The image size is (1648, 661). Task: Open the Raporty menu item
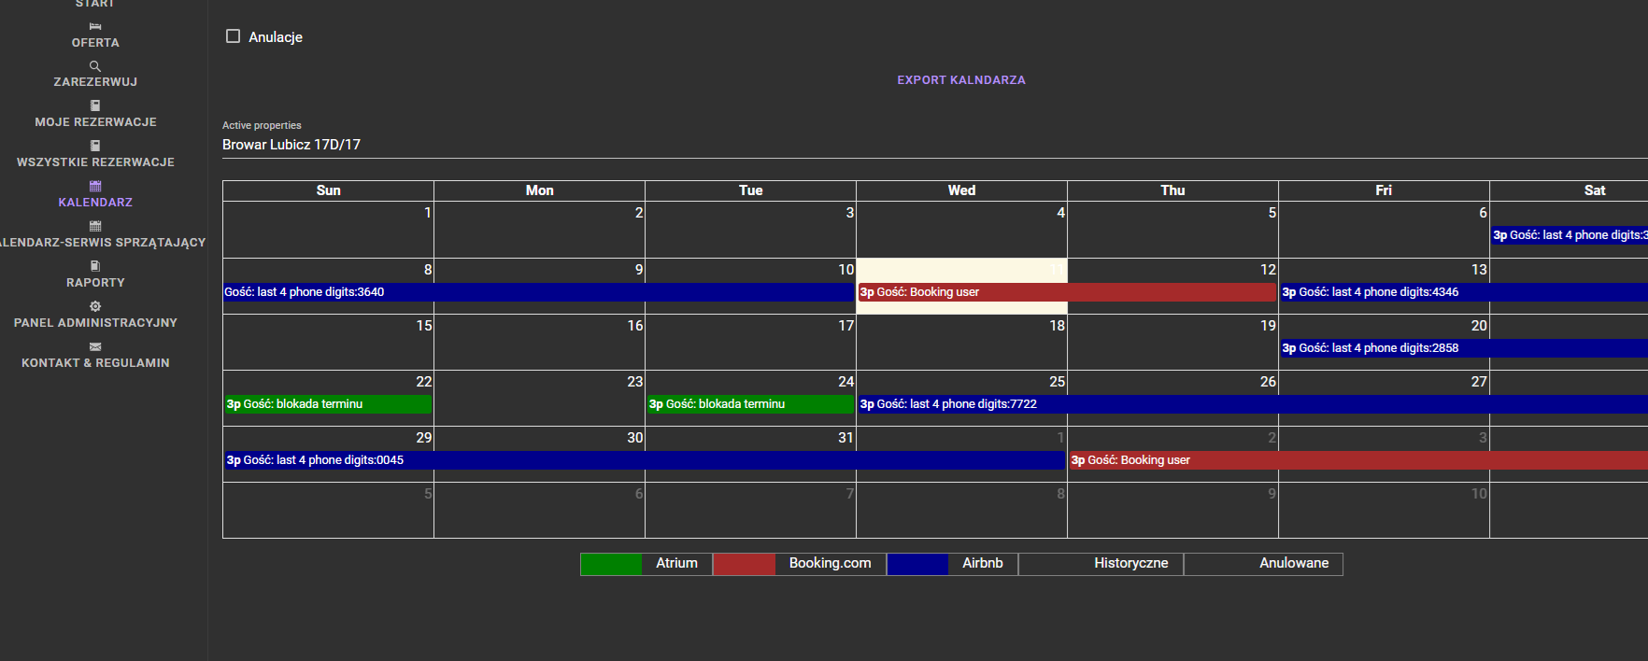coord(95,283)
